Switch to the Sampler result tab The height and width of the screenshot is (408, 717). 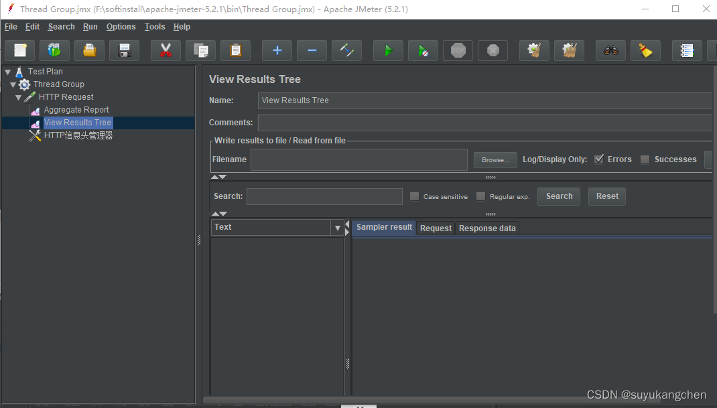[384, 227]
